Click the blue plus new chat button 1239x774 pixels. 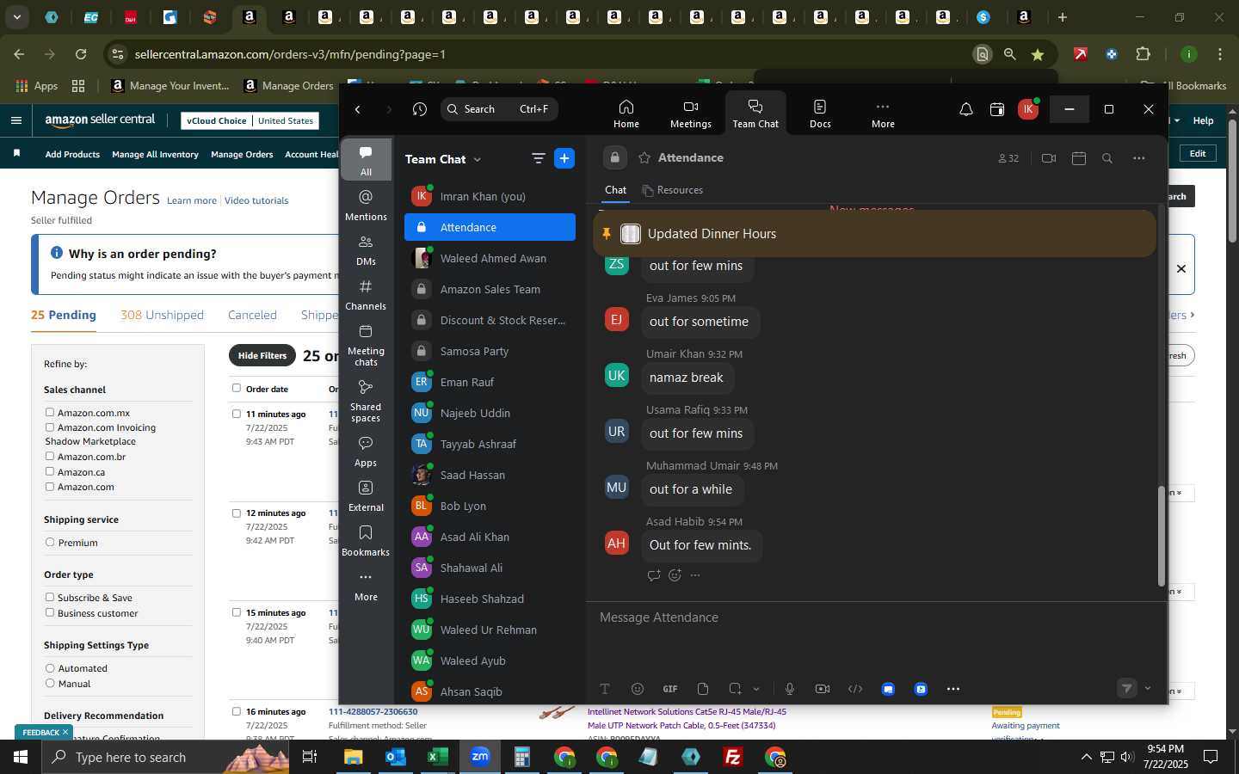564,158
